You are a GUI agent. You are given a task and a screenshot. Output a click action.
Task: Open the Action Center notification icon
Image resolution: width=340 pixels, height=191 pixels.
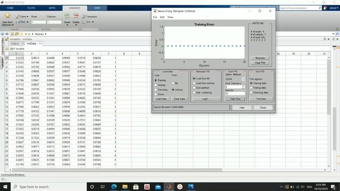pos(333,187)
